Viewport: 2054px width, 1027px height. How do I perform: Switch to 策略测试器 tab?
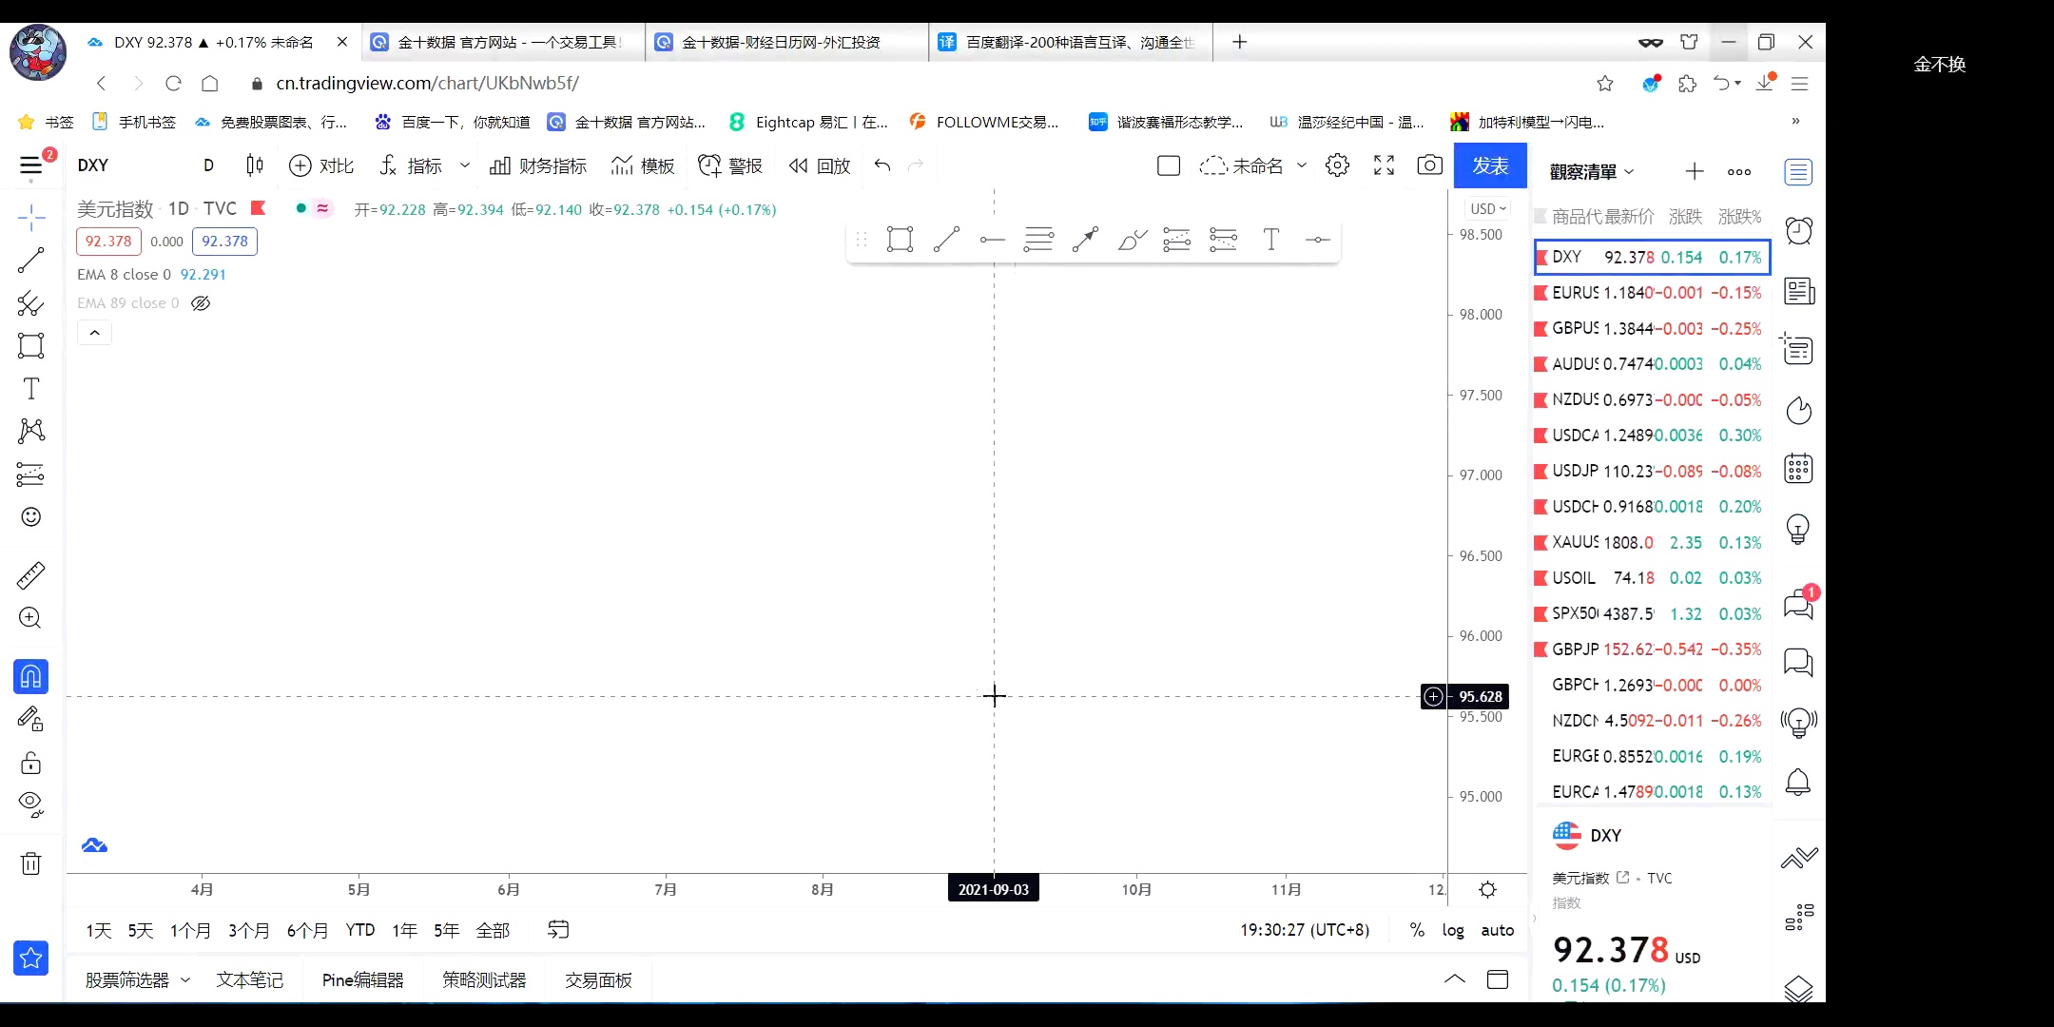coord(484,979)
